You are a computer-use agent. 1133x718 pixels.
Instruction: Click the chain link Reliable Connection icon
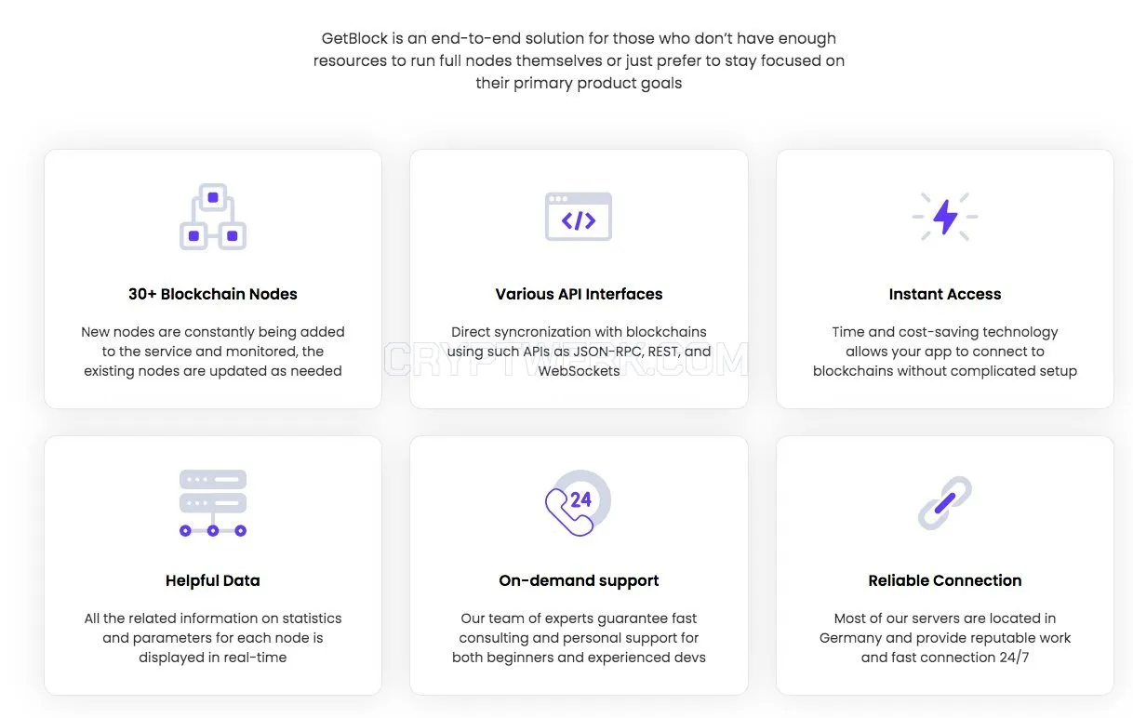click(945, 503)
